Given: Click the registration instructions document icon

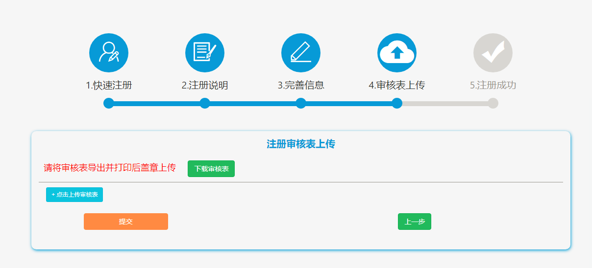Looking at the screenshot, I should coord(205,53).
